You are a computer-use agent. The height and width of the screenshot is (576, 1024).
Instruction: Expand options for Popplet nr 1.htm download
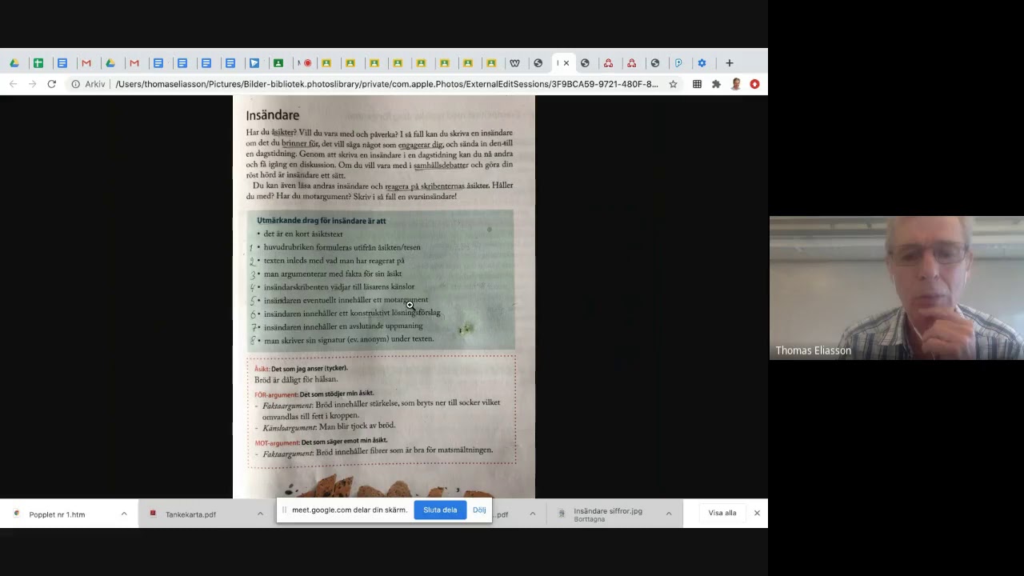pyautogui.click(x=124, y=514)
